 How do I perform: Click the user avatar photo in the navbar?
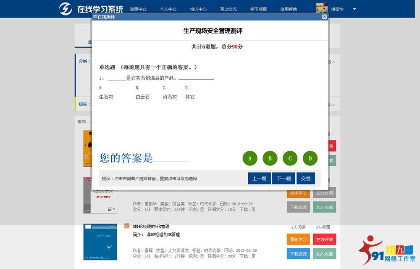[321, 7]
